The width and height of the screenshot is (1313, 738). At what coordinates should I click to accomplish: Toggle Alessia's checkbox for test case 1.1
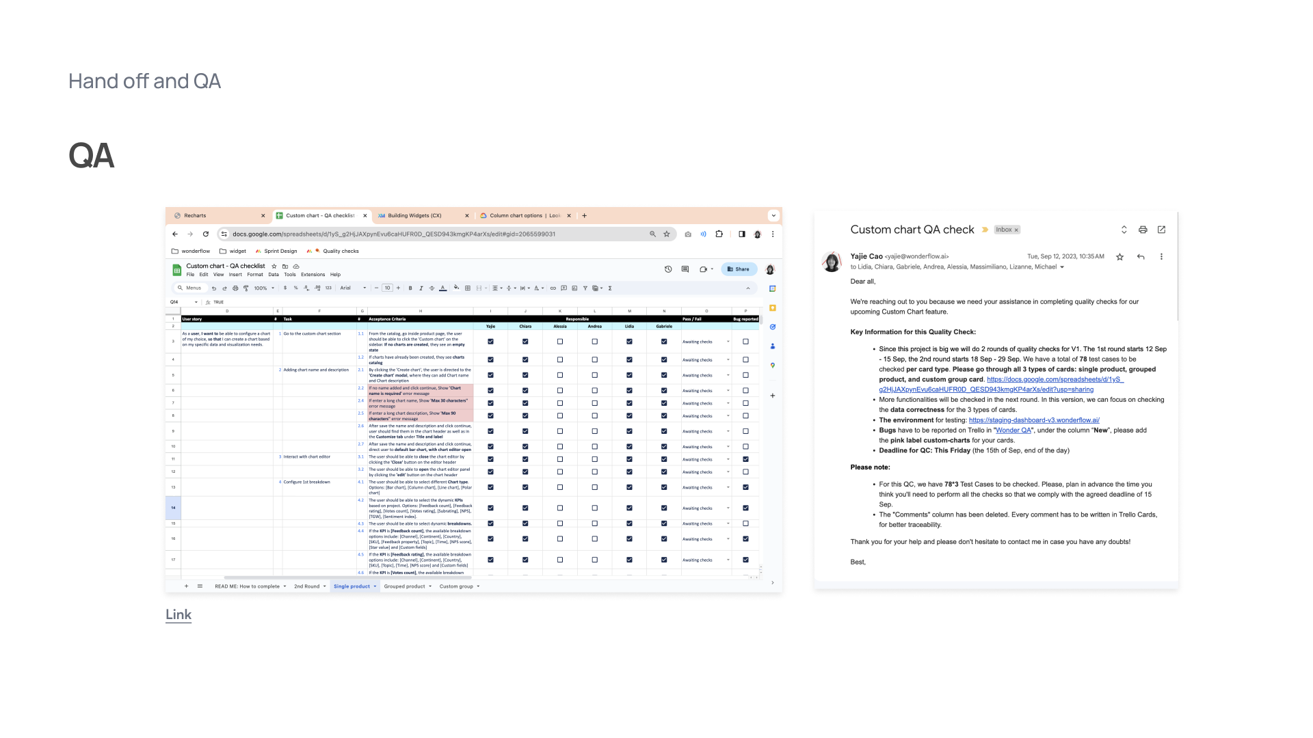pyautogui.click(x=560, y=342)
